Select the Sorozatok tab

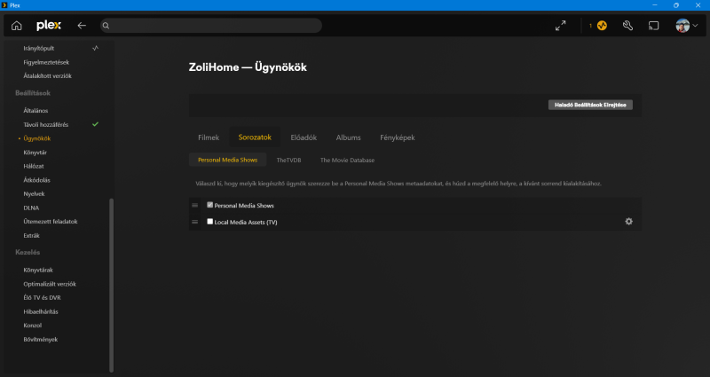255,137
